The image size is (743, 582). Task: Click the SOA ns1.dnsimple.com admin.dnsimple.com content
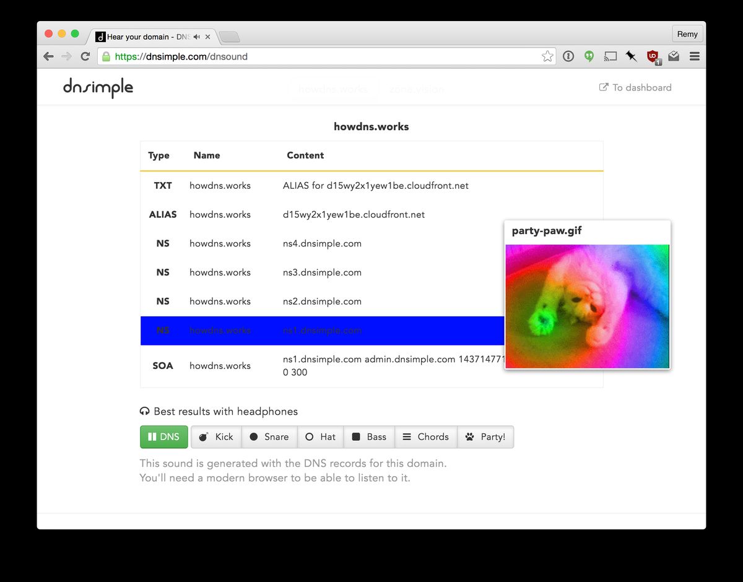click(394, 365)
